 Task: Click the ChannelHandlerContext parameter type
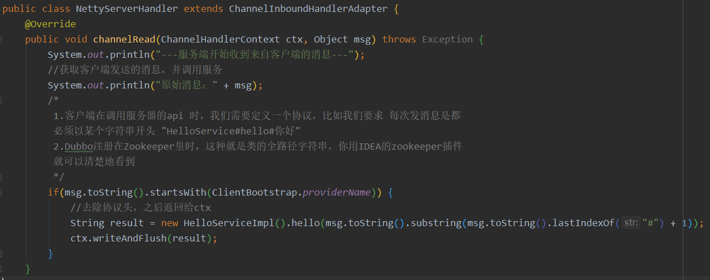(x=221, y=39)
